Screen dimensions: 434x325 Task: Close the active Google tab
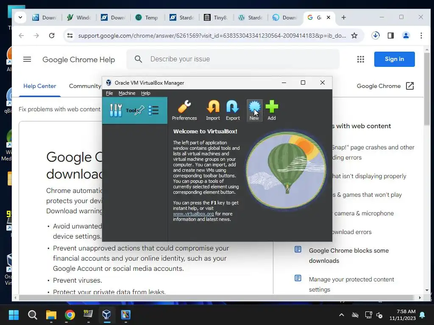tap(328, 17)
